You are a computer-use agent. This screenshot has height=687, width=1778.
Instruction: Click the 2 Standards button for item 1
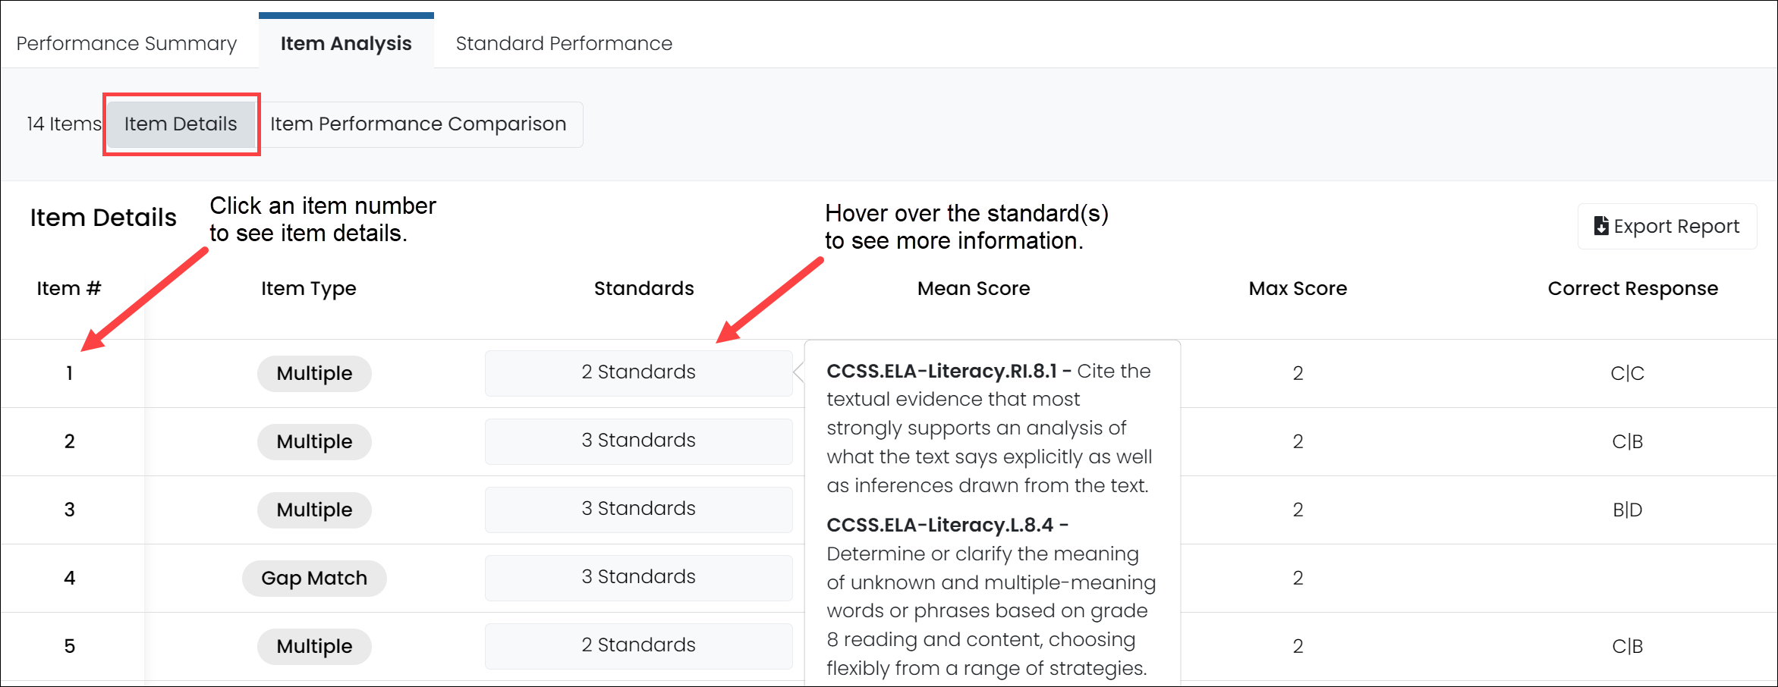click(x=638, y=372)
